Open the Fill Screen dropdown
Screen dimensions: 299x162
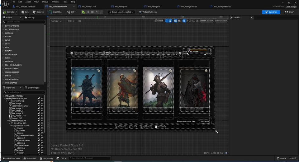point(221,21)
